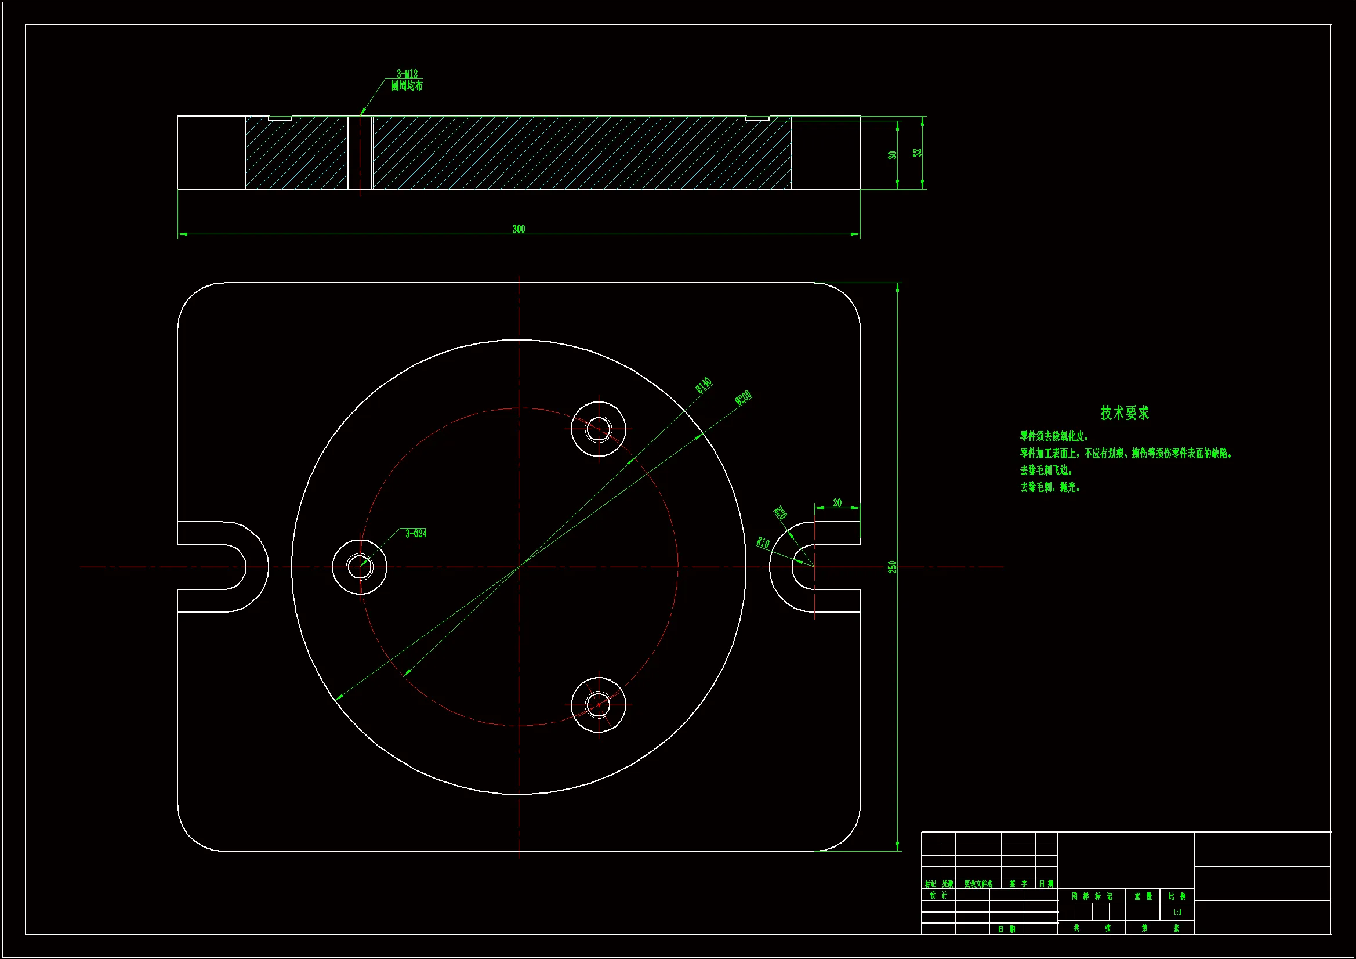1356x959 pixels.
Task: Click the 3-M12 leader annotation
Action: tap(407, 74)
